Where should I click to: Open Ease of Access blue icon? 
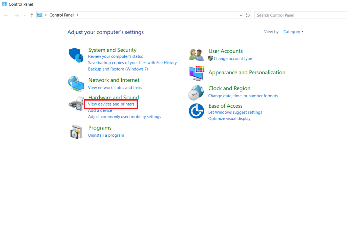pos(196,111)
